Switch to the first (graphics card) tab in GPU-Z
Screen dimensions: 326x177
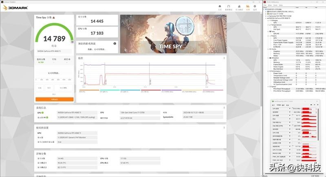coord(273,105)
